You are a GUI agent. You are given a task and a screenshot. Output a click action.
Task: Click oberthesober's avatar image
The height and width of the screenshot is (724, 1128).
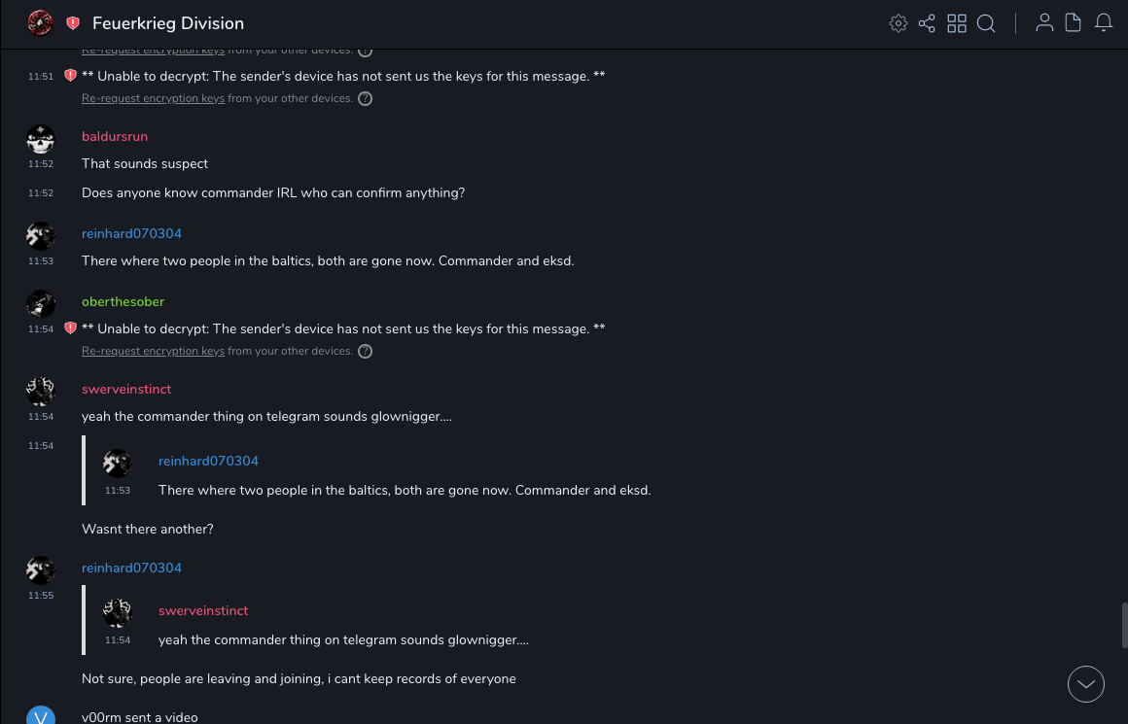click(x=40, y=303)
